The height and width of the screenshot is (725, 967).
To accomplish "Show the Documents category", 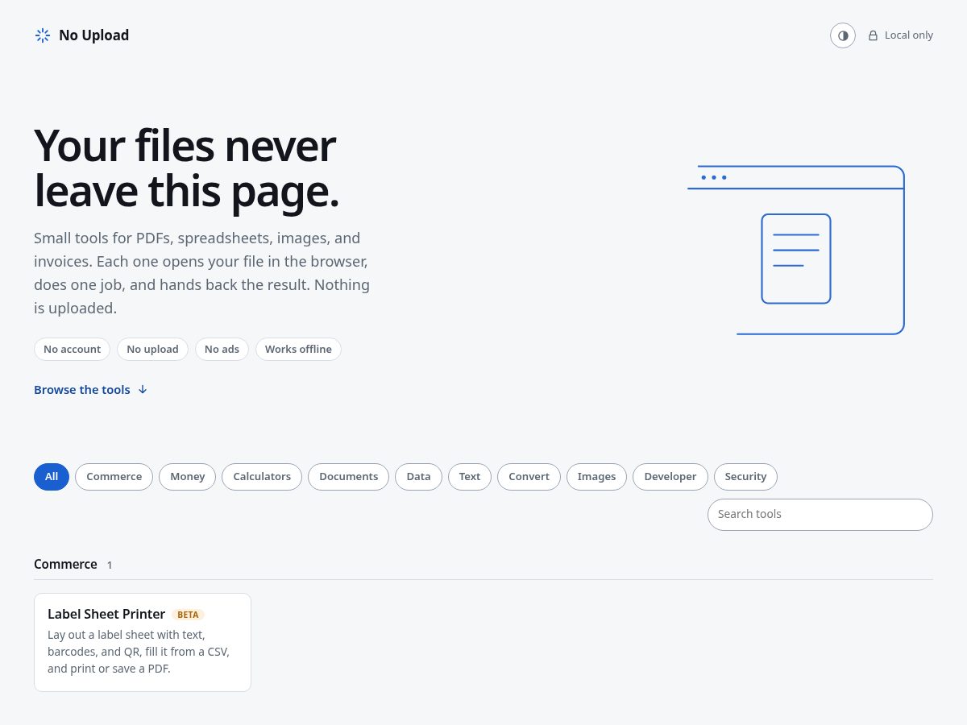I will [348, 477].
